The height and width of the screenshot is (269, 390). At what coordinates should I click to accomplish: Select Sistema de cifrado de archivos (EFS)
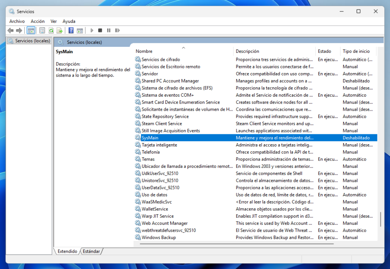[x=256, y=88]
